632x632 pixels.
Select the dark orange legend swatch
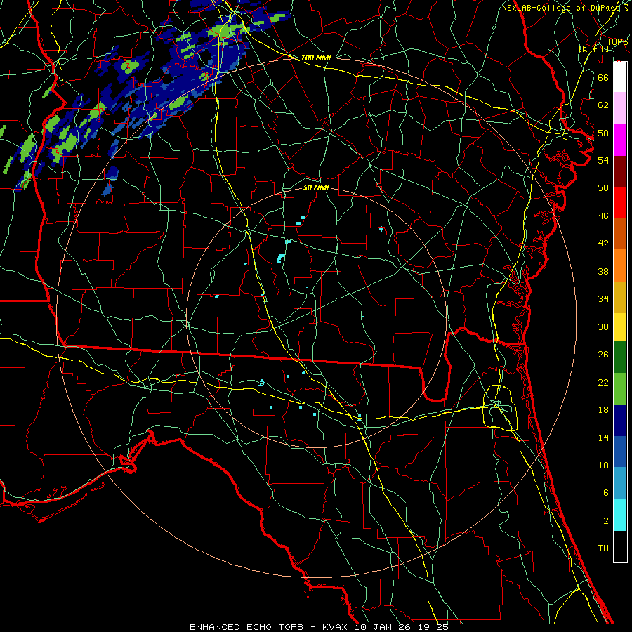620,233
